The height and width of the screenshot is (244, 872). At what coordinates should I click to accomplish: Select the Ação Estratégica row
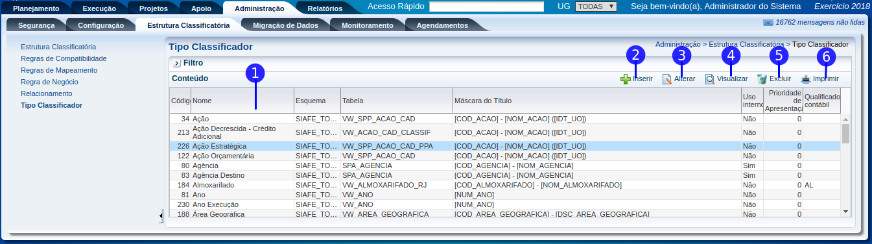coord(505,146)
